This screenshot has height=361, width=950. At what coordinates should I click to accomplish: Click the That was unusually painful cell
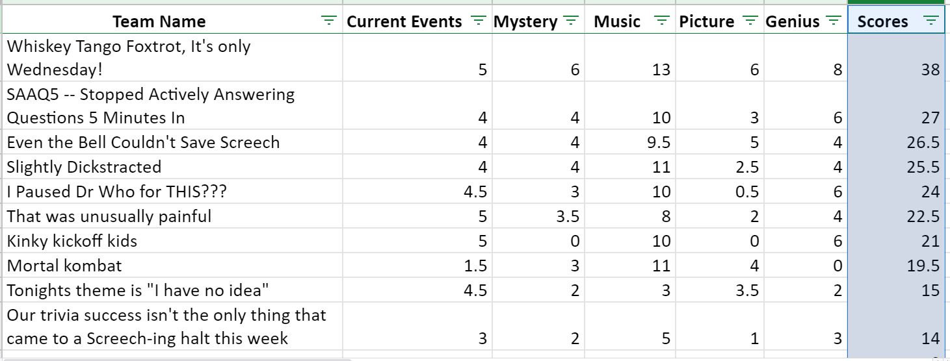[x=172, y=216]
